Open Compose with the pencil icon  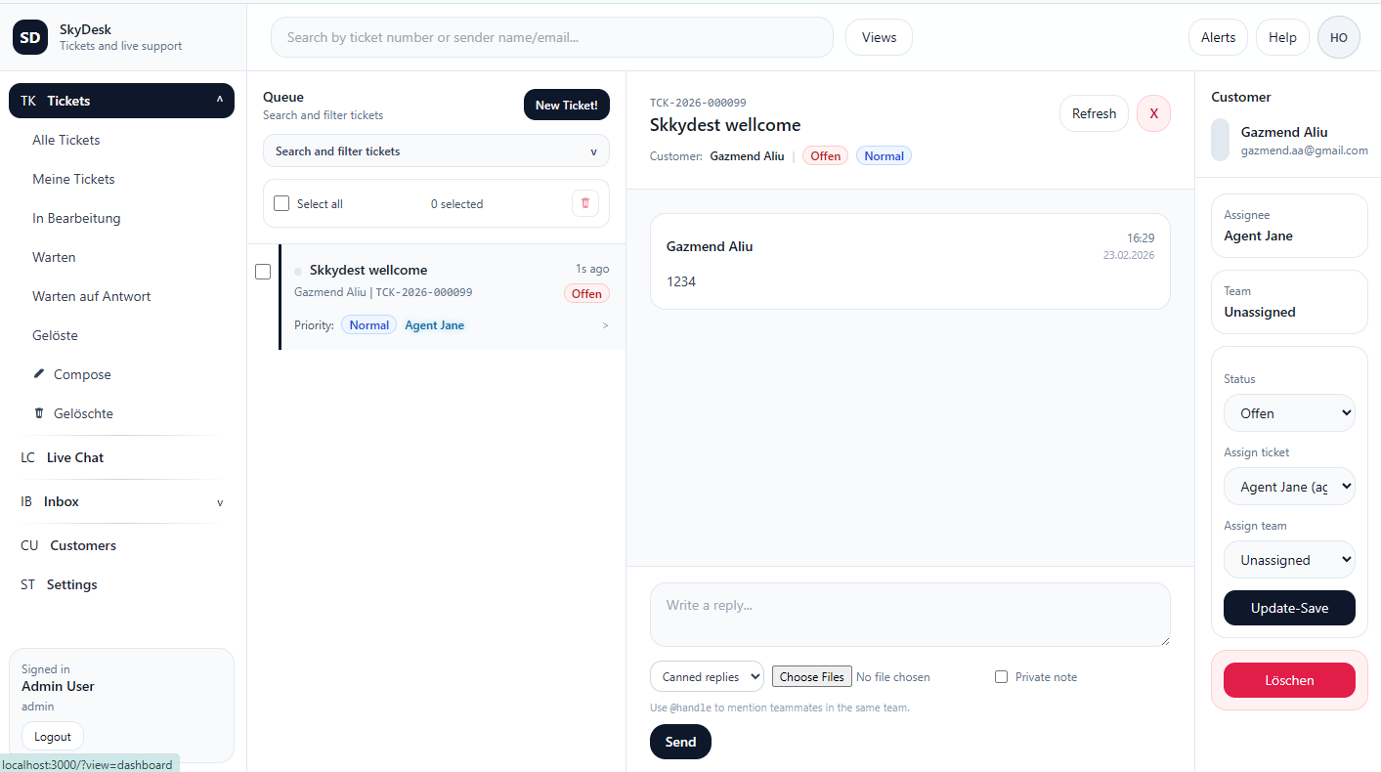39,374
